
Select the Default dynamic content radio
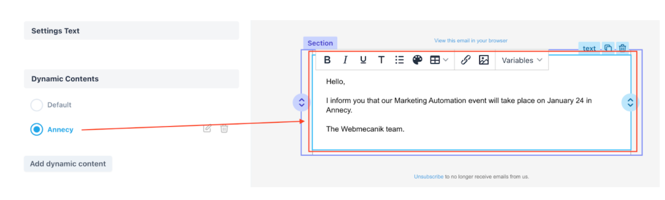point(36,105)
